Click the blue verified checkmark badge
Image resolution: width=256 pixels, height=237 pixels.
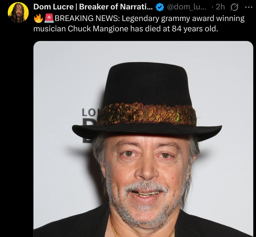[160, 7]
